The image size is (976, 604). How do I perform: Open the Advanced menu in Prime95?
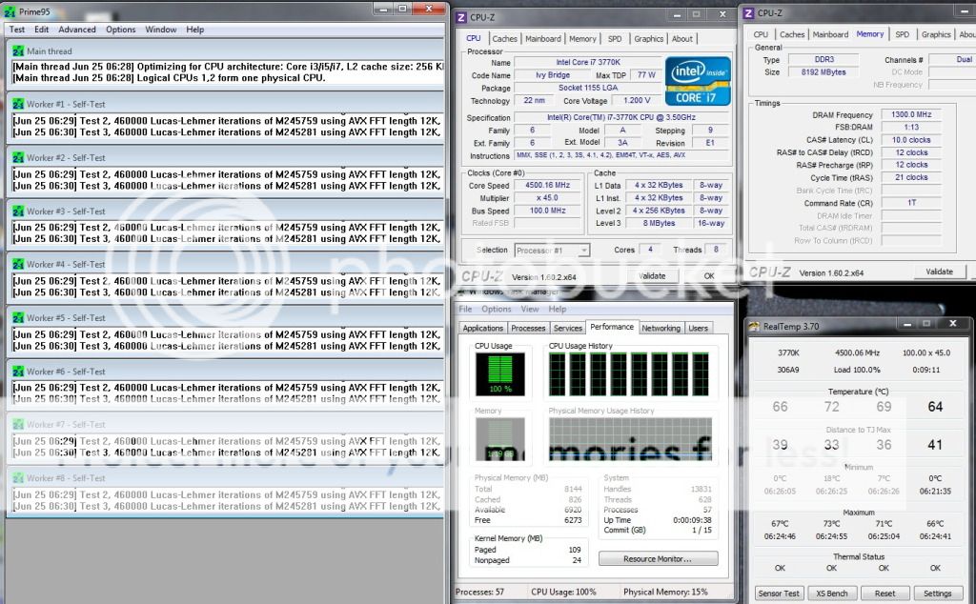click(x=77, y=30)
